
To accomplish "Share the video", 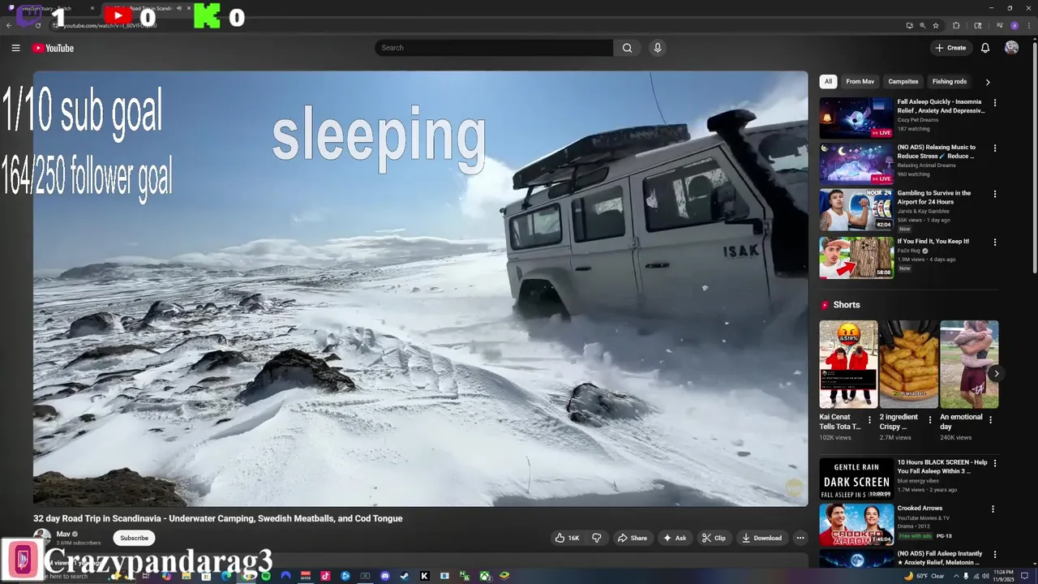I will pyautogui.click(x=633, y=538).
